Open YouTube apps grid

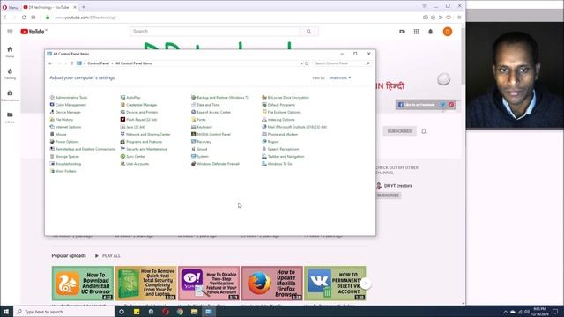(416, 32)
